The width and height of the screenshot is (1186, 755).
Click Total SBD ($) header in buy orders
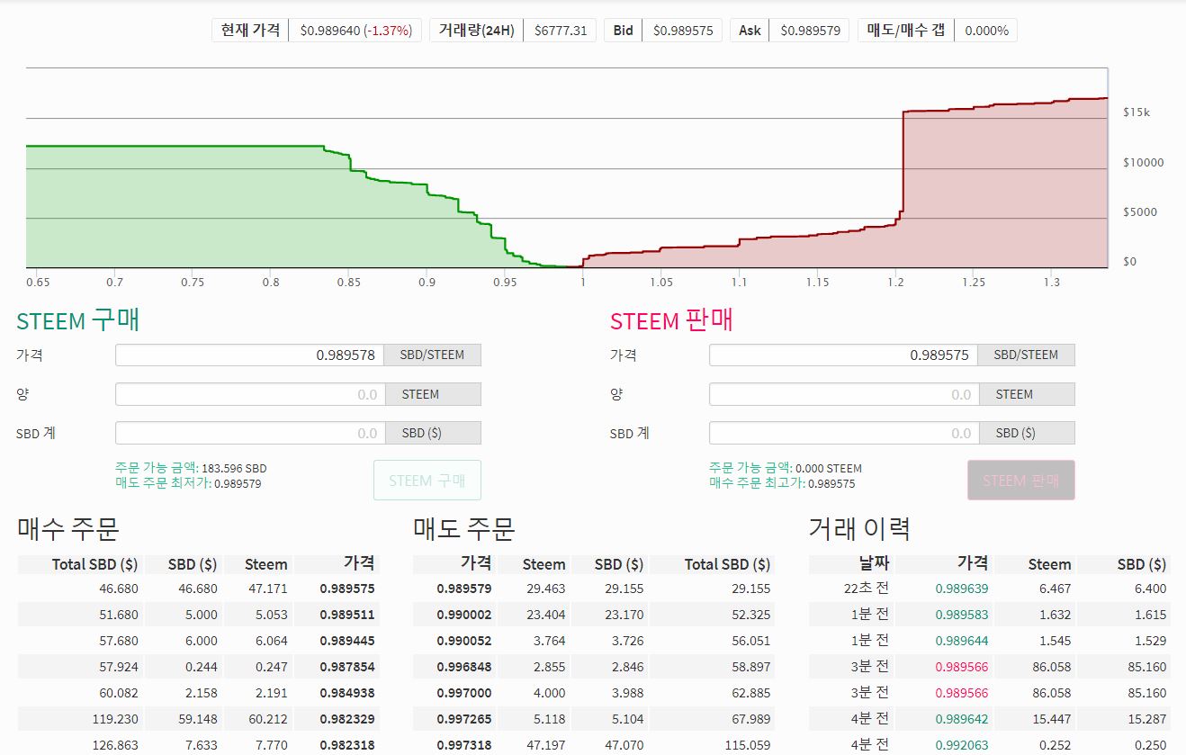point(94,564)
